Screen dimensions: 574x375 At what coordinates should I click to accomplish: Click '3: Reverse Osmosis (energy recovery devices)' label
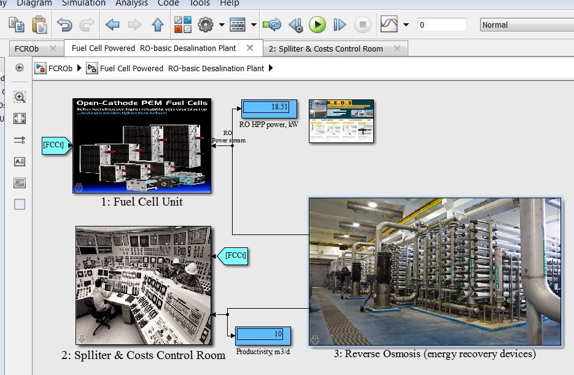pyautogui.click(x=435, y=354)
